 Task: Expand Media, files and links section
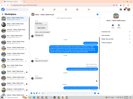[x=116, y=39]
